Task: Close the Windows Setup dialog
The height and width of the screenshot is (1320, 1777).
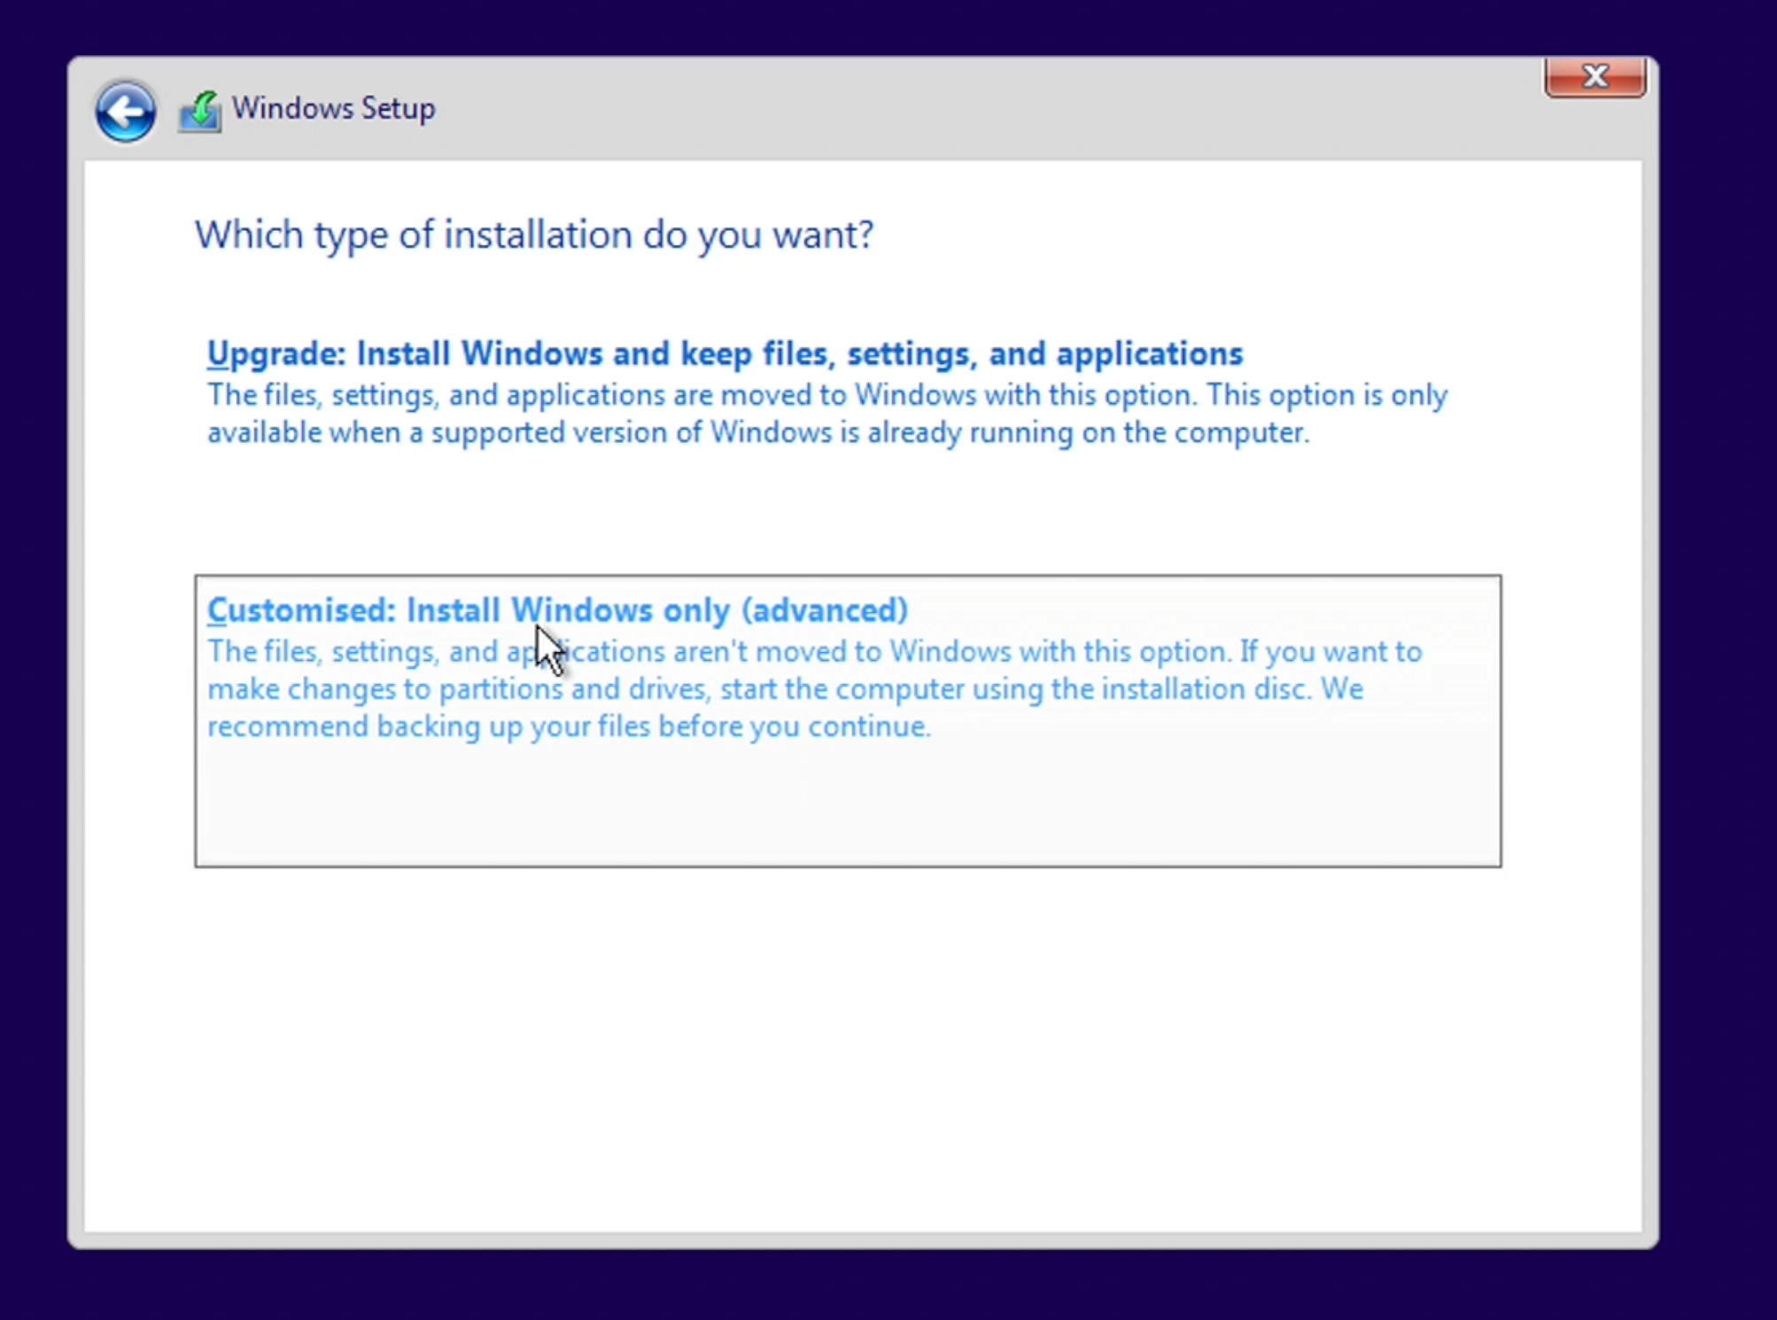Action: point(1595,77)
